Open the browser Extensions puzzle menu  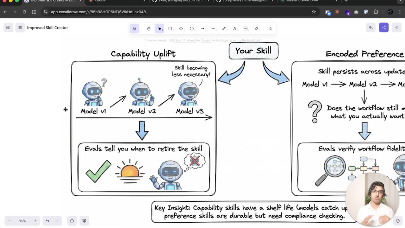click(376, 12)
